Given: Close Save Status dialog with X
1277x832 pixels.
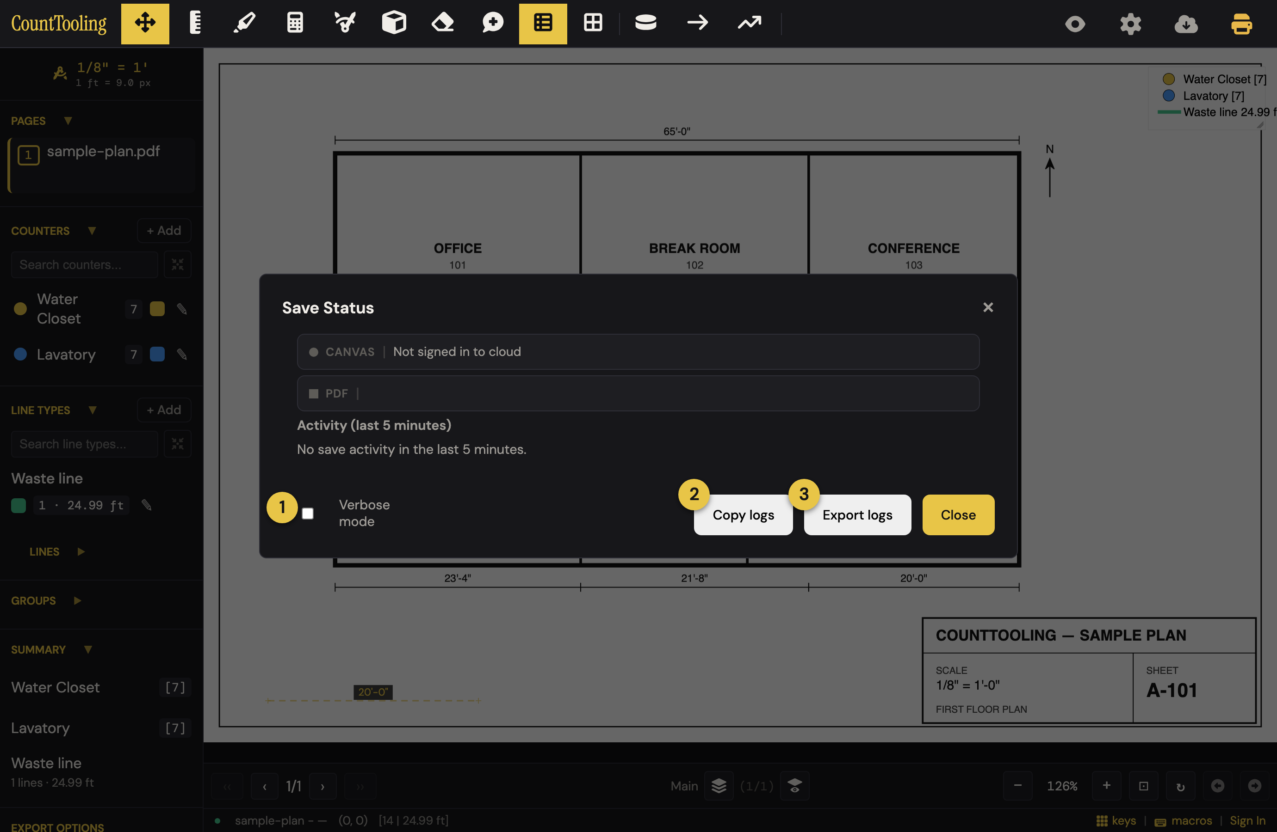Looking at the screenshot, I should tap(988, 307).
